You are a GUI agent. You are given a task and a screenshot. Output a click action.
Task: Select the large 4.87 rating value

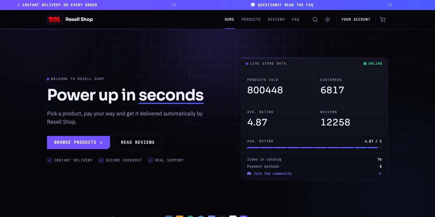click(257, 122)
